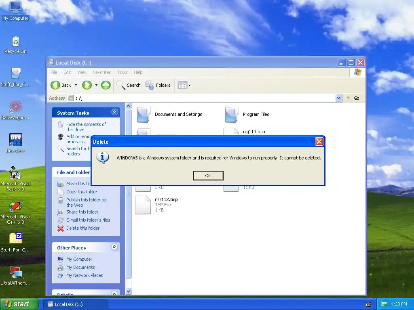Open My Documents in Other Places
The width and height of the screenshot is (414, 310).
pos(80,267)
